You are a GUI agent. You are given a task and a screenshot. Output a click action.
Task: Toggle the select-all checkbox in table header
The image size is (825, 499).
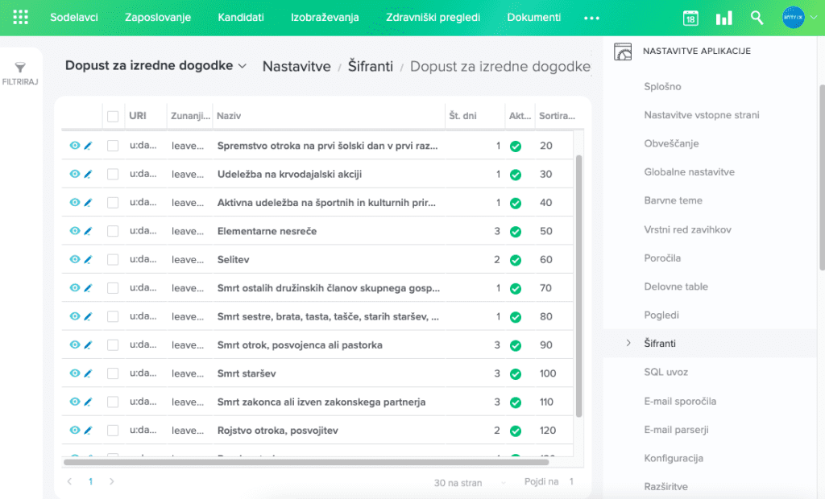pos(113,117)
